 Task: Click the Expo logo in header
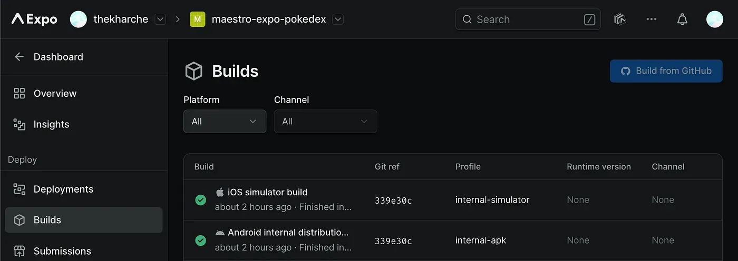35,19
